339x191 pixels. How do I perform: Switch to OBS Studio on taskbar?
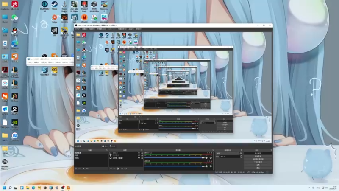62,188
